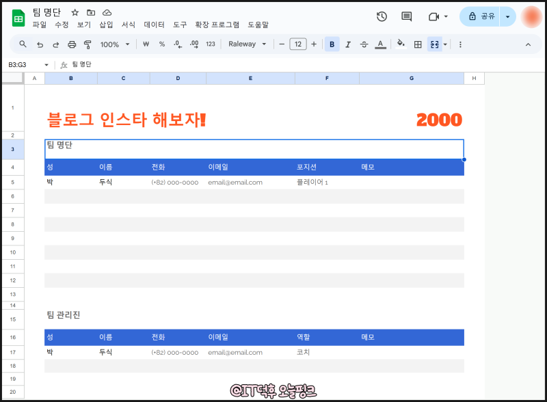Open the 보기 menu
This screenshot has height=402, width=547.
[x=84, y=25]
